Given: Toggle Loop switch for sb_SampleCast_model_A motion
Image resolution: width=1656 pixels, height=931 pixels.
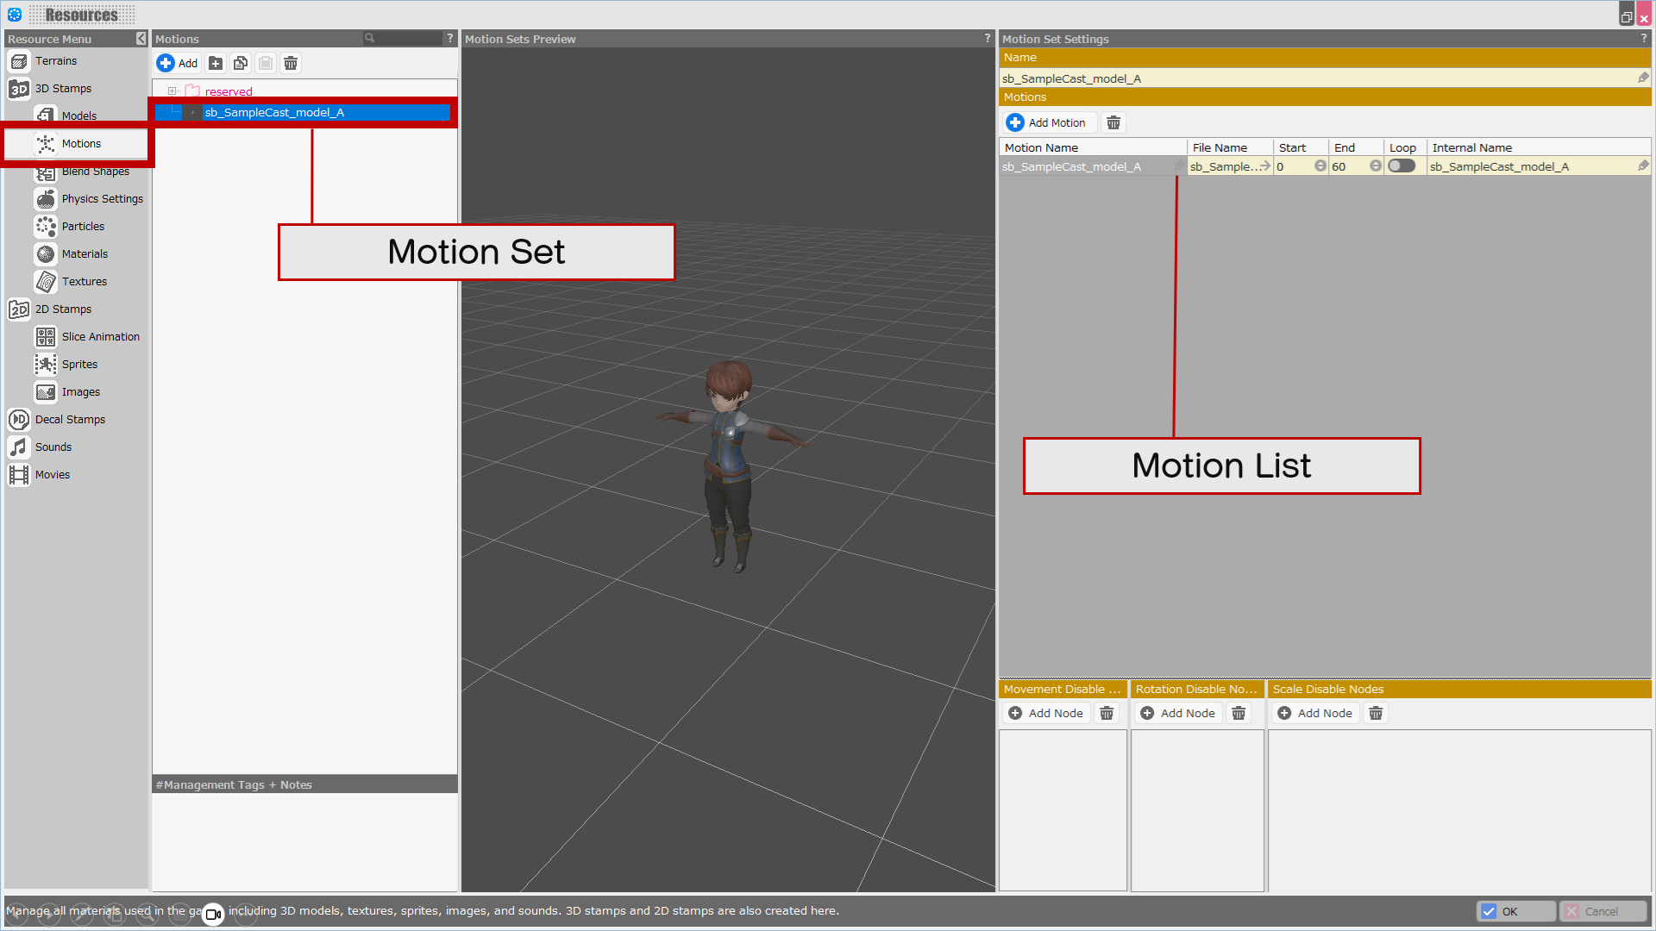Looking at the screenshot, I should pyautogui.click(x=1402, y=166).
